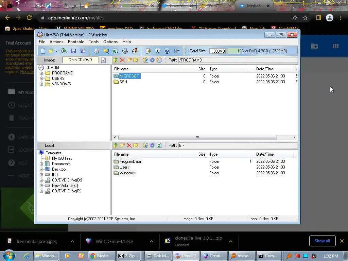Viewport: 348px width, 261px height.
Task: Click the Open CD/DVD green disc icon
Action: point(64,51)
